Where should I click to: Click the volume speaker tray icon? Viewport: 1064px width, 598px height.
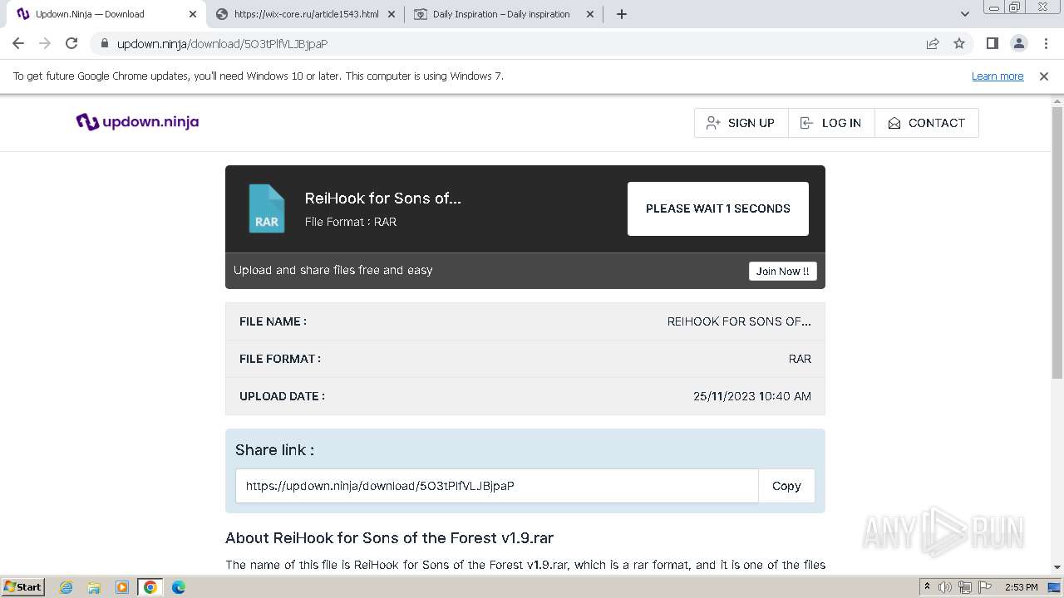coord(945,587)
